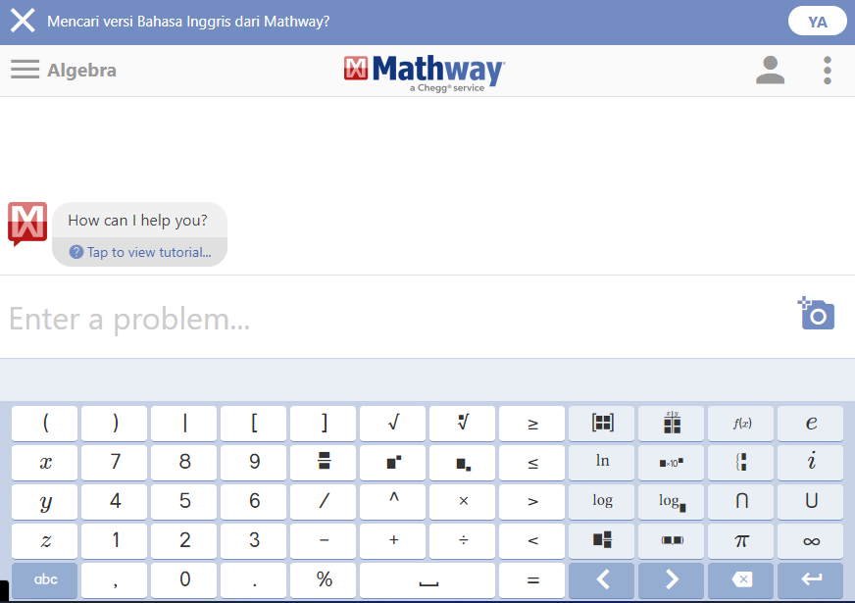The image size is (855, 603).
Task: Insert the decimal point key
Action: 254,580
